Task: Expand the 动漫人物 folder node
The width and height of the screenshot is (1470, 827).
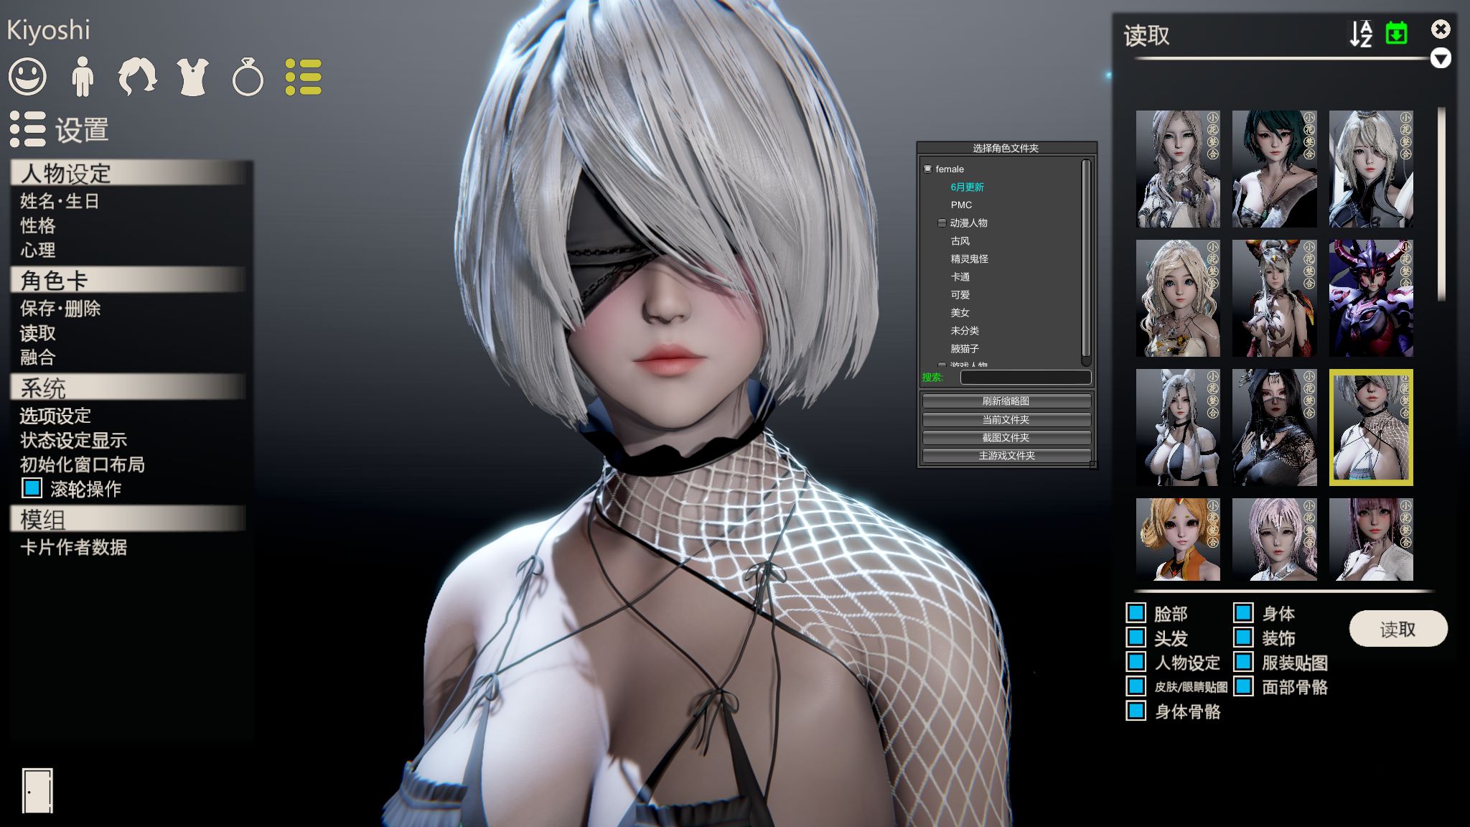Action: pos(942,223)
